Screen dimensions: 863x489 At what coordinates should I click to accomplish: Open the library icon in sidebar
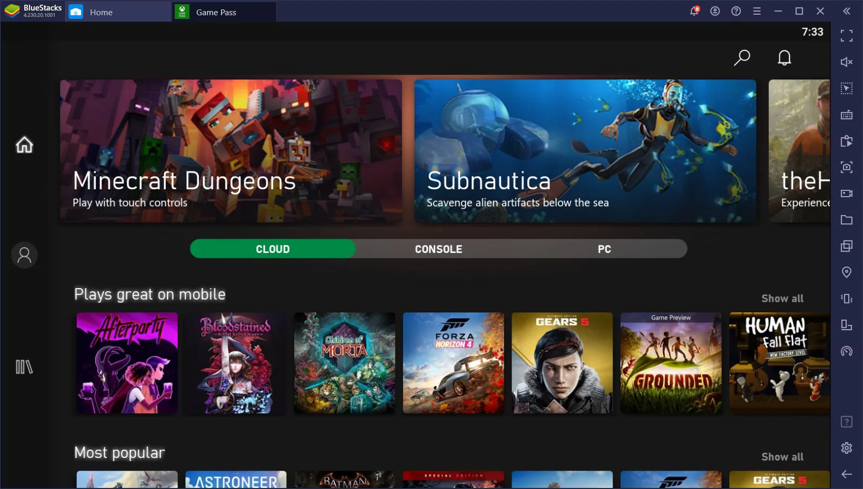(x=24, y=366)
